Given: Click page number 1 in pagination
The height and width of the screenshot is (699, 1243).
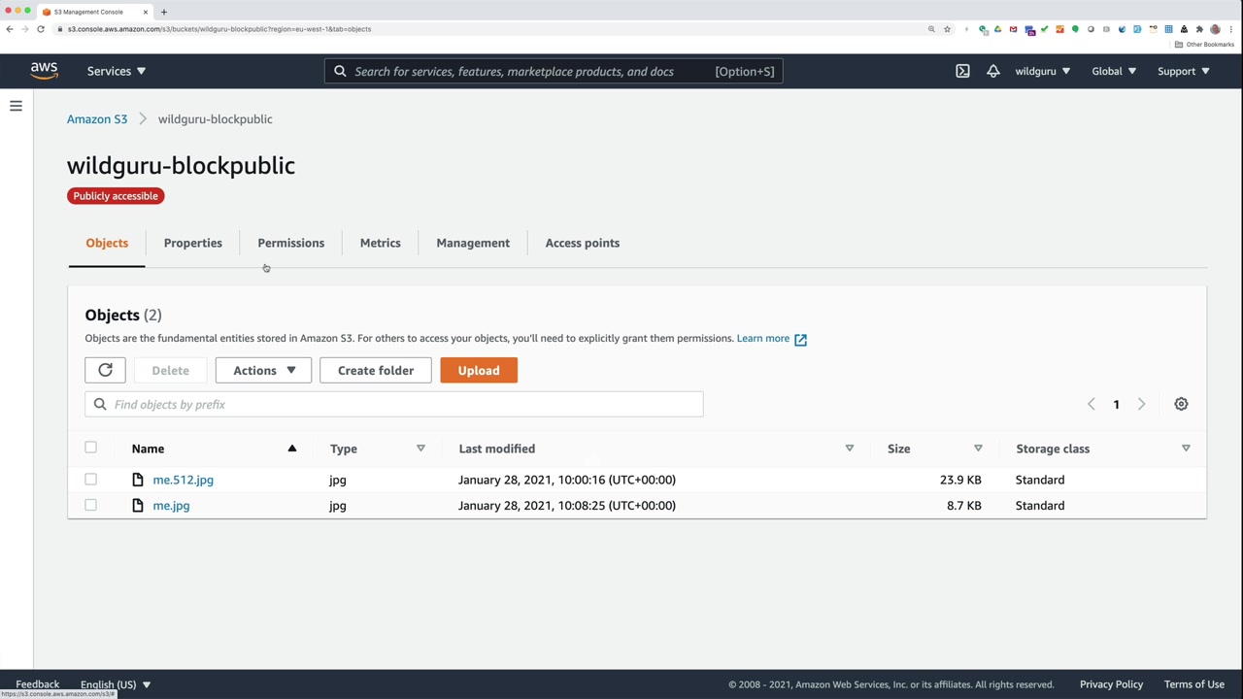Looking at the screenshot, I should tap(1116, 404).
